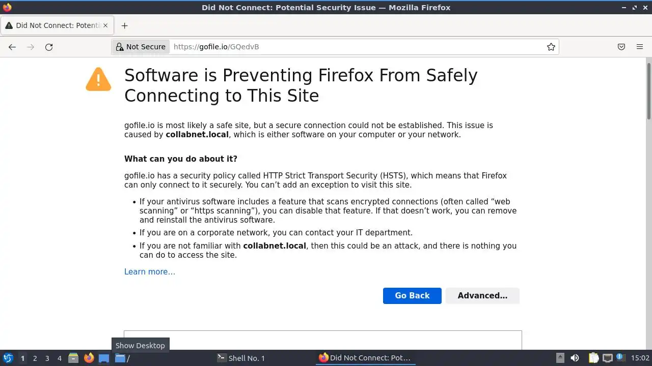
Task: Launch Firefox from the taskbar launcher
Action: pos(89,358)
